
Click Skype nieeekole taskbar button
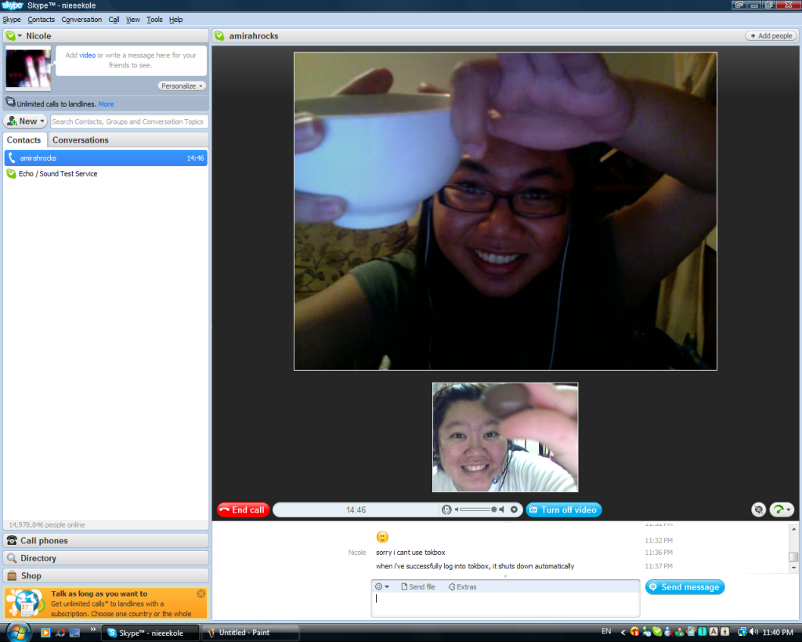(x=150, y=633)
